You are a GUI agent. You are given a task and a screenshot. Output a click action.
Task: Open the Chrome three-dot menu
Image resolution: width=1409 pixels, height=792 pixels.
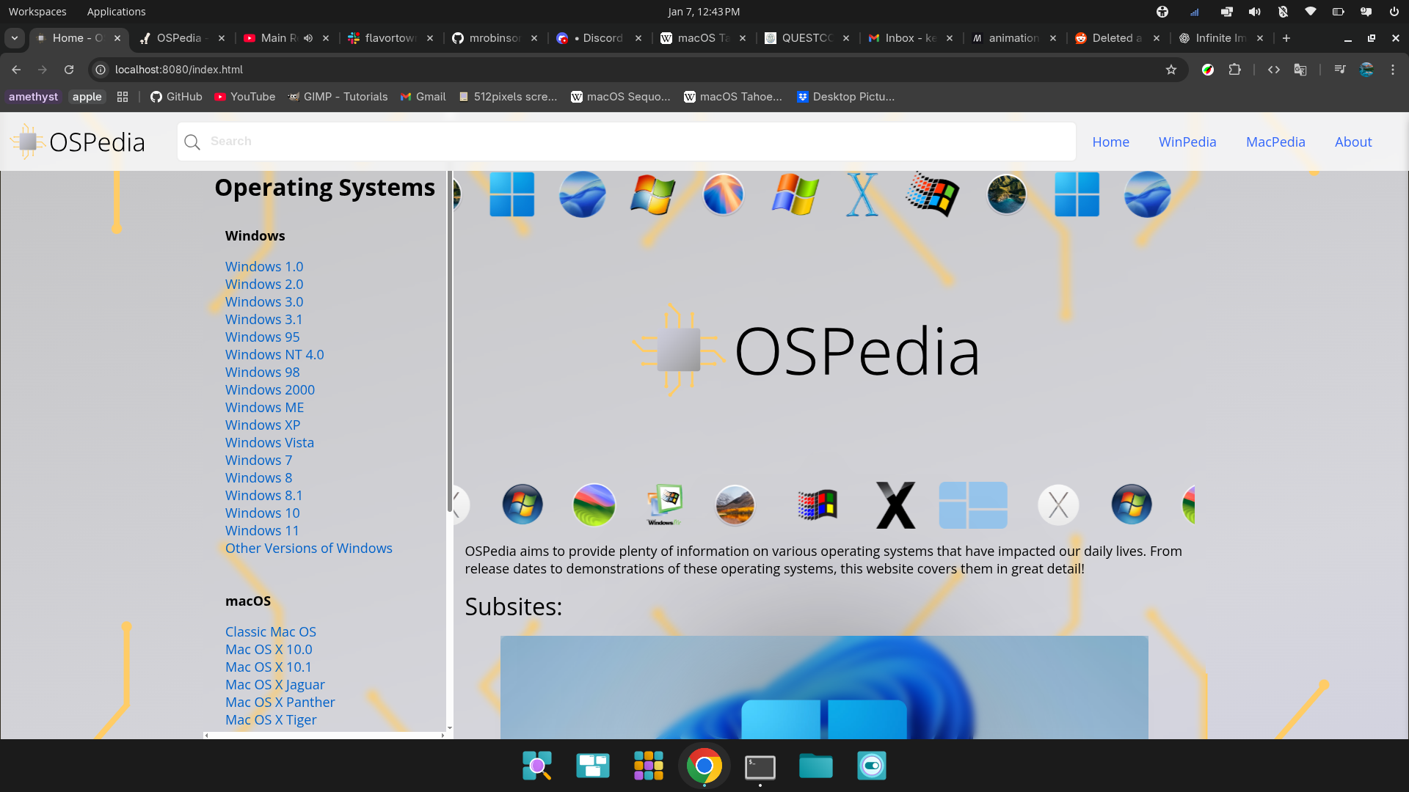click(1393, 70)
